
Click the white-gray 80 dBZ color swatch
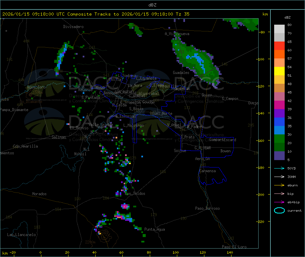pyautogui.click(x=279, y=29)
